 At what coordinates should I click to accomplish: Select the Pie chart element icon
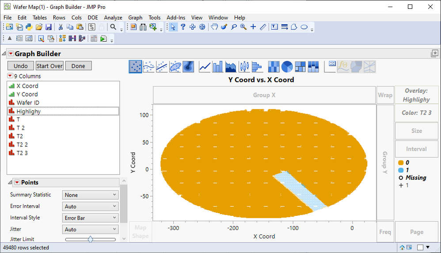pos(287,67)
